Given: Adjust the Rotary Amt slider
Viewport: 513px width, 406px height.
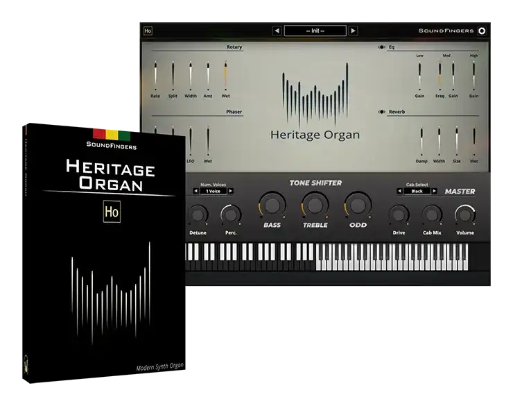Looking at the screenshot, I should pos(208,76).
